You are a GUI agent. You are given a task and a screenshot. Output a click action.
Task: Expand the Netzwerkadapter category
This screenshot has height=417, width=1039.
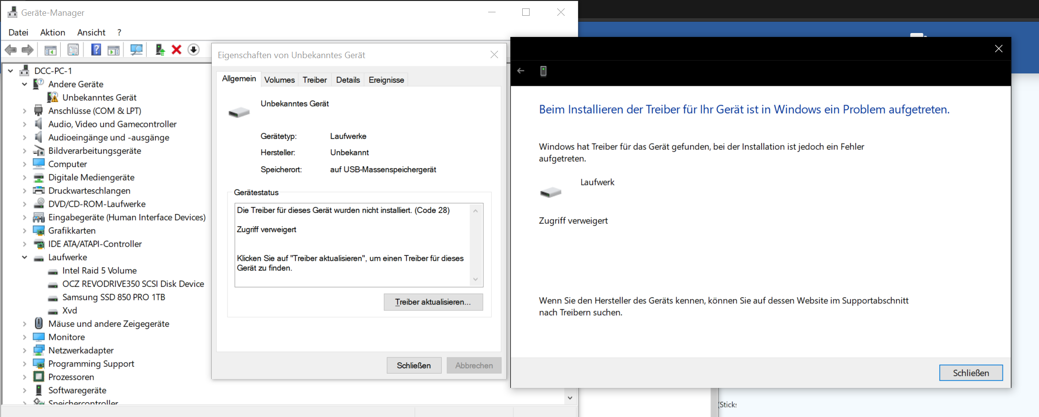pyautogui.click(x=24, y=350)
